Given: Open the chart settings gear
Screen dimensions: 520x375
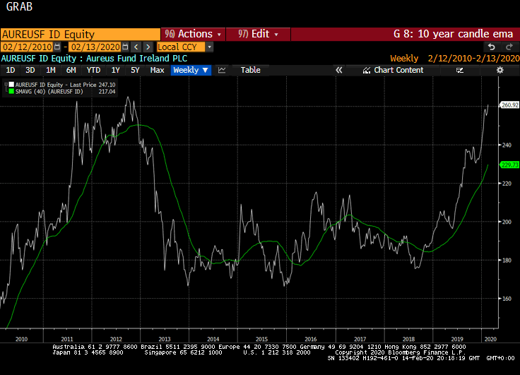Looking at the screenshot, I should (x=500, y=70).
